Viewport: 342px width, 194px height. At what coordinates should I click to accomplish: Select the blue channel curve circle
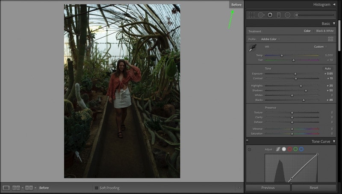click(x=301, y=149)
